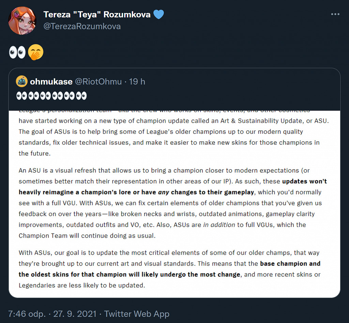Click the blue heart beside Tereza's name
Screen dimensions: 349x323
tap(158, 15)
